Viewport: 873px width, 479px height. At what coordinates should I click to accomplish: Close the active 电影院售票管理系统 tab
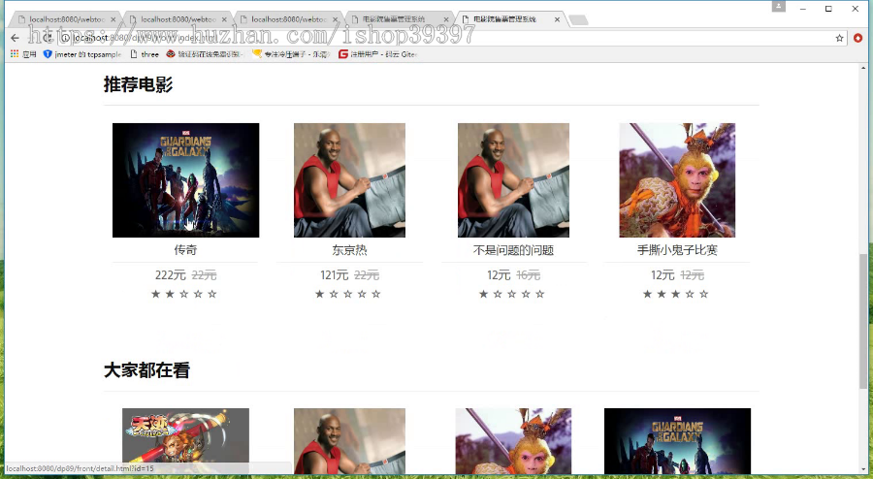pyautogui.click(x=557, y=19)
